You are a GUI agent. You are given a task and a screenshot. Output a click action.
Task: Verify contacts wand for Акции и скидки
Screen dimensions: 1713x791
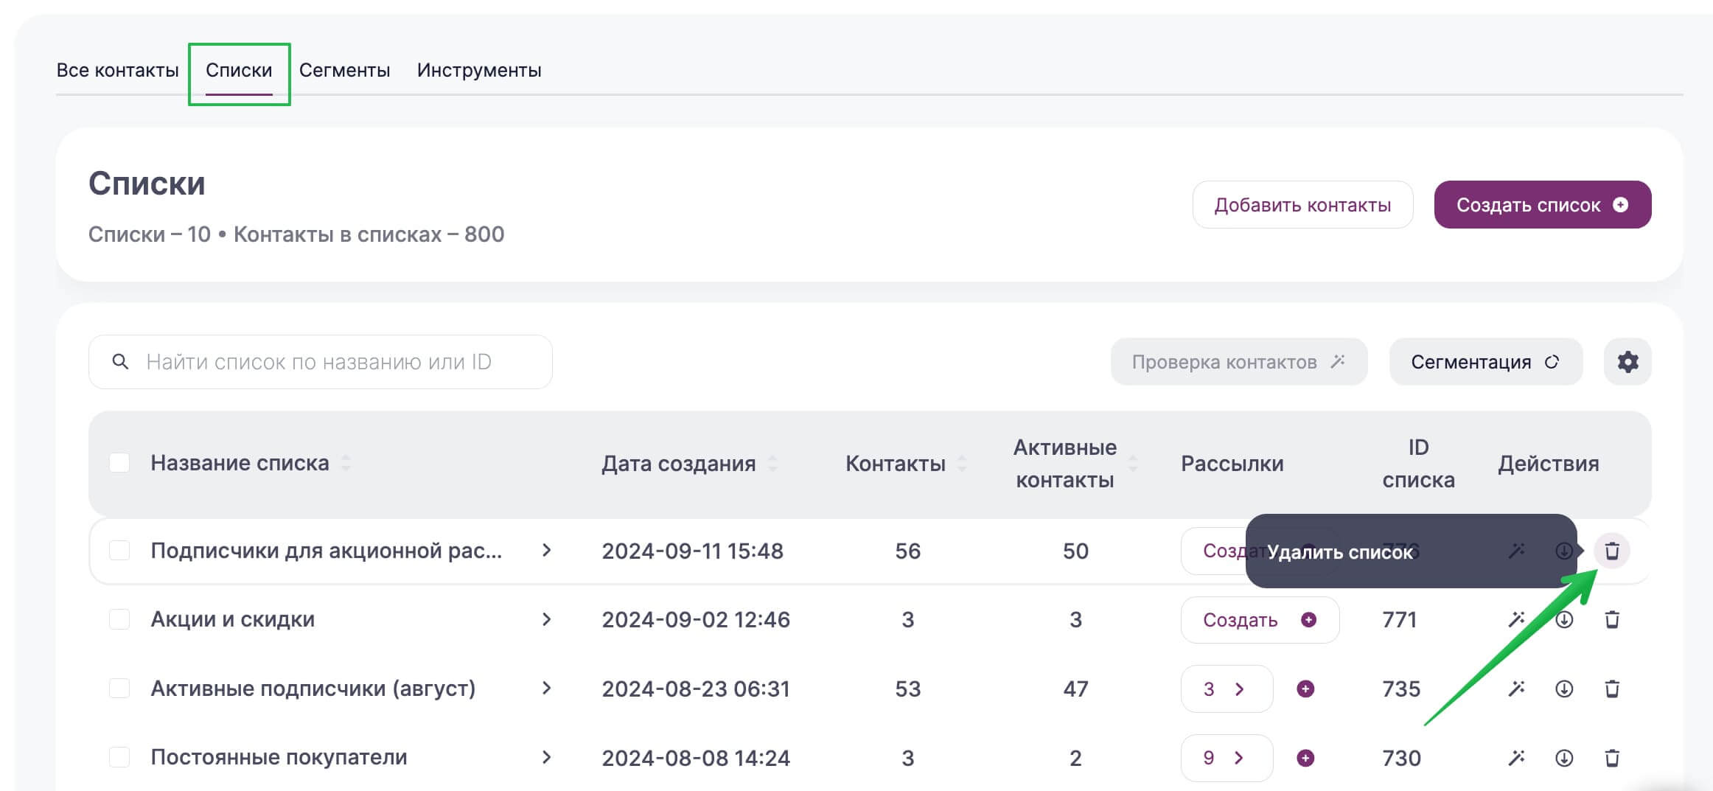coord(1516,619)
